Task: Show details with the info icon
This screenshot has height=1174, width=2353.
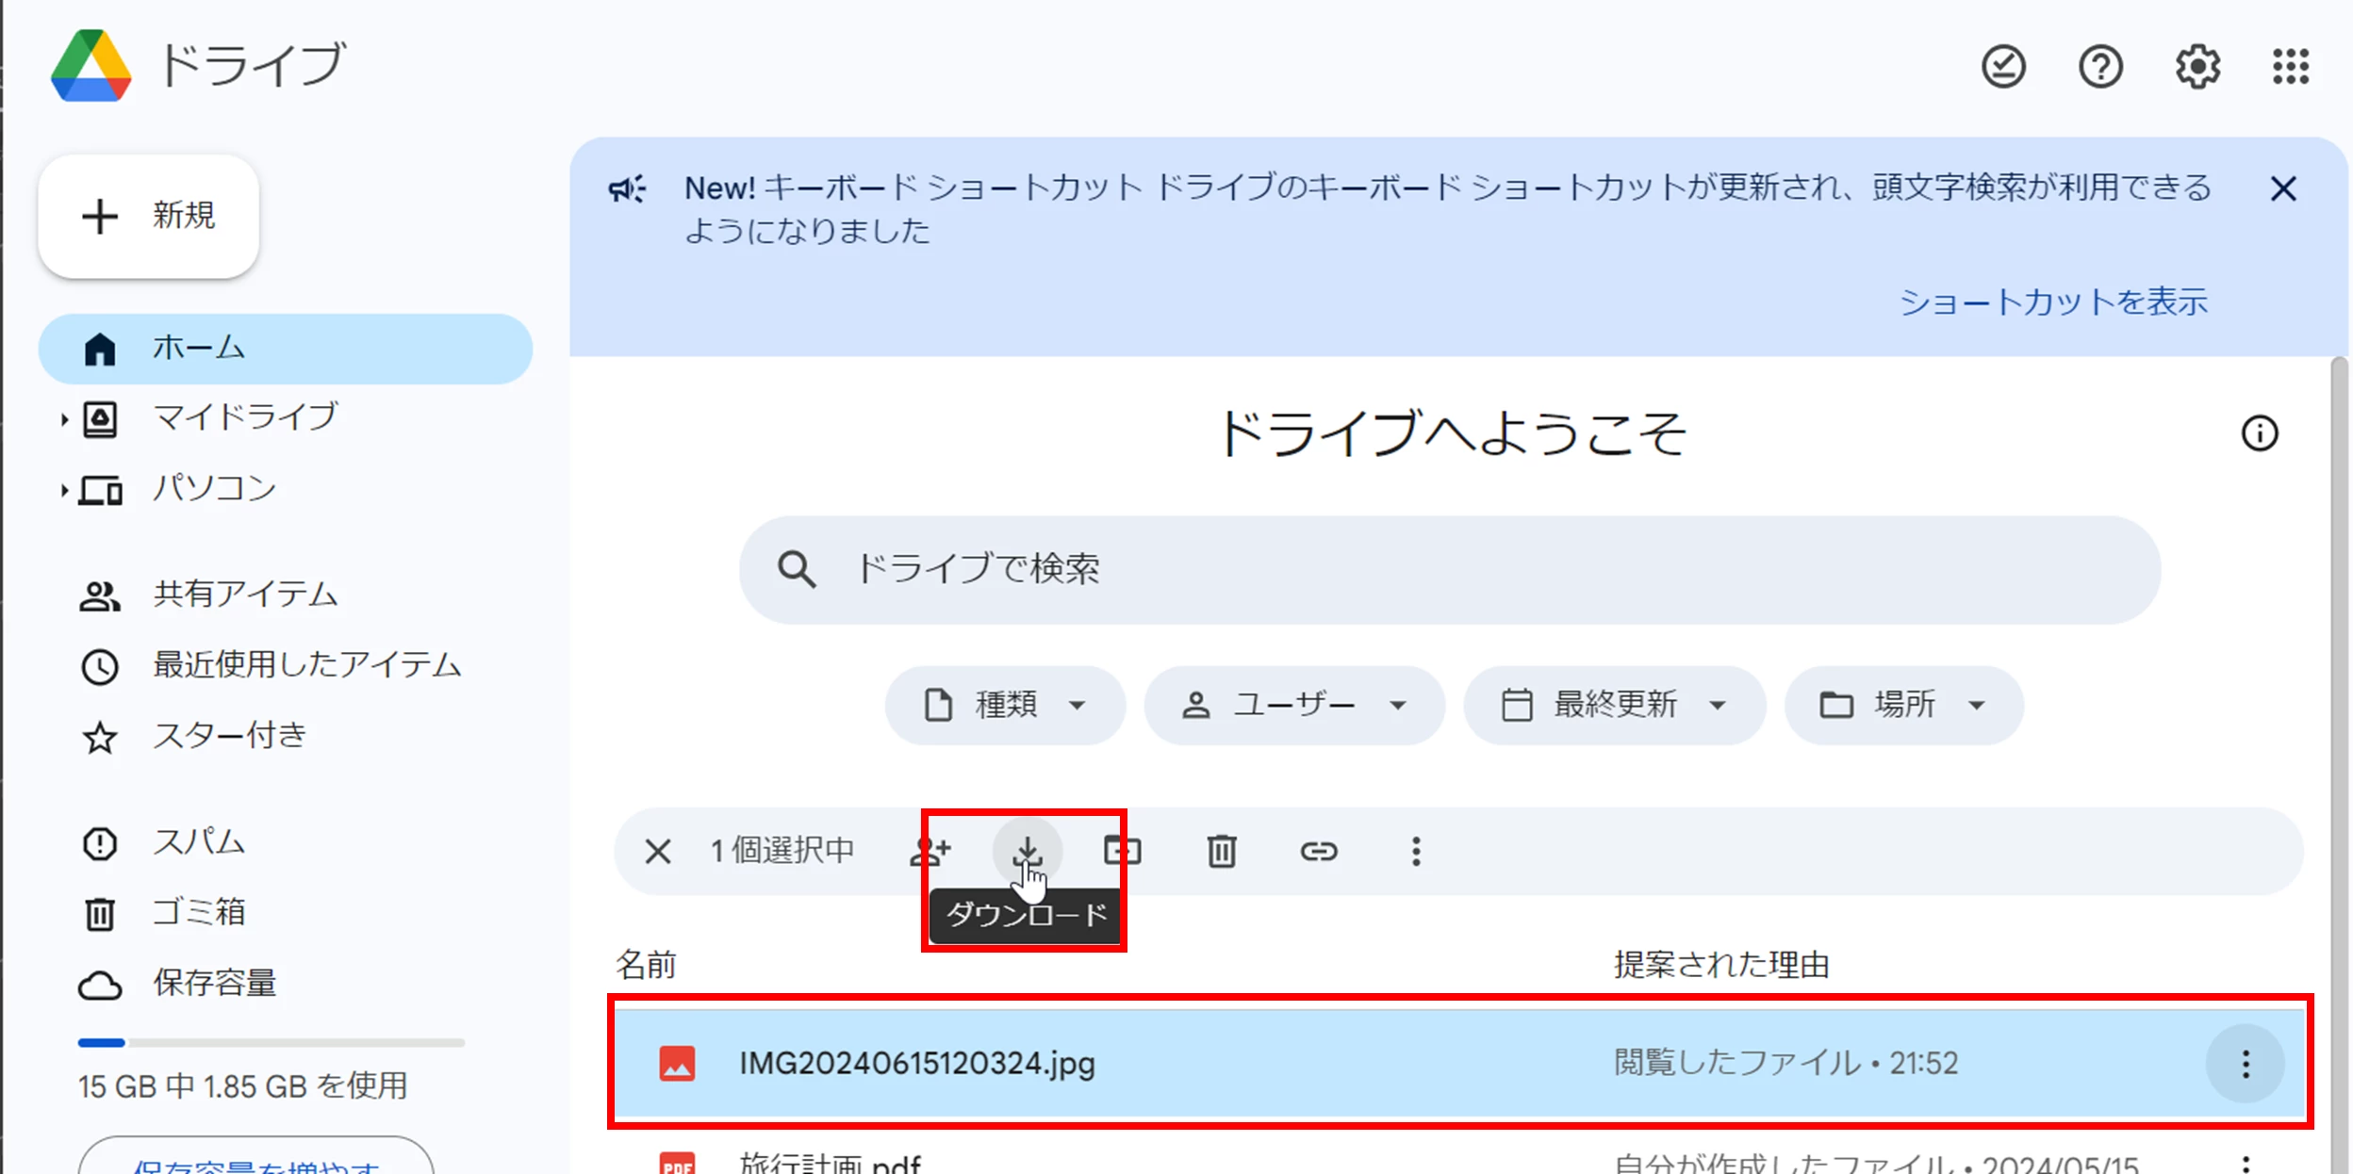Action: [2259, 433]
